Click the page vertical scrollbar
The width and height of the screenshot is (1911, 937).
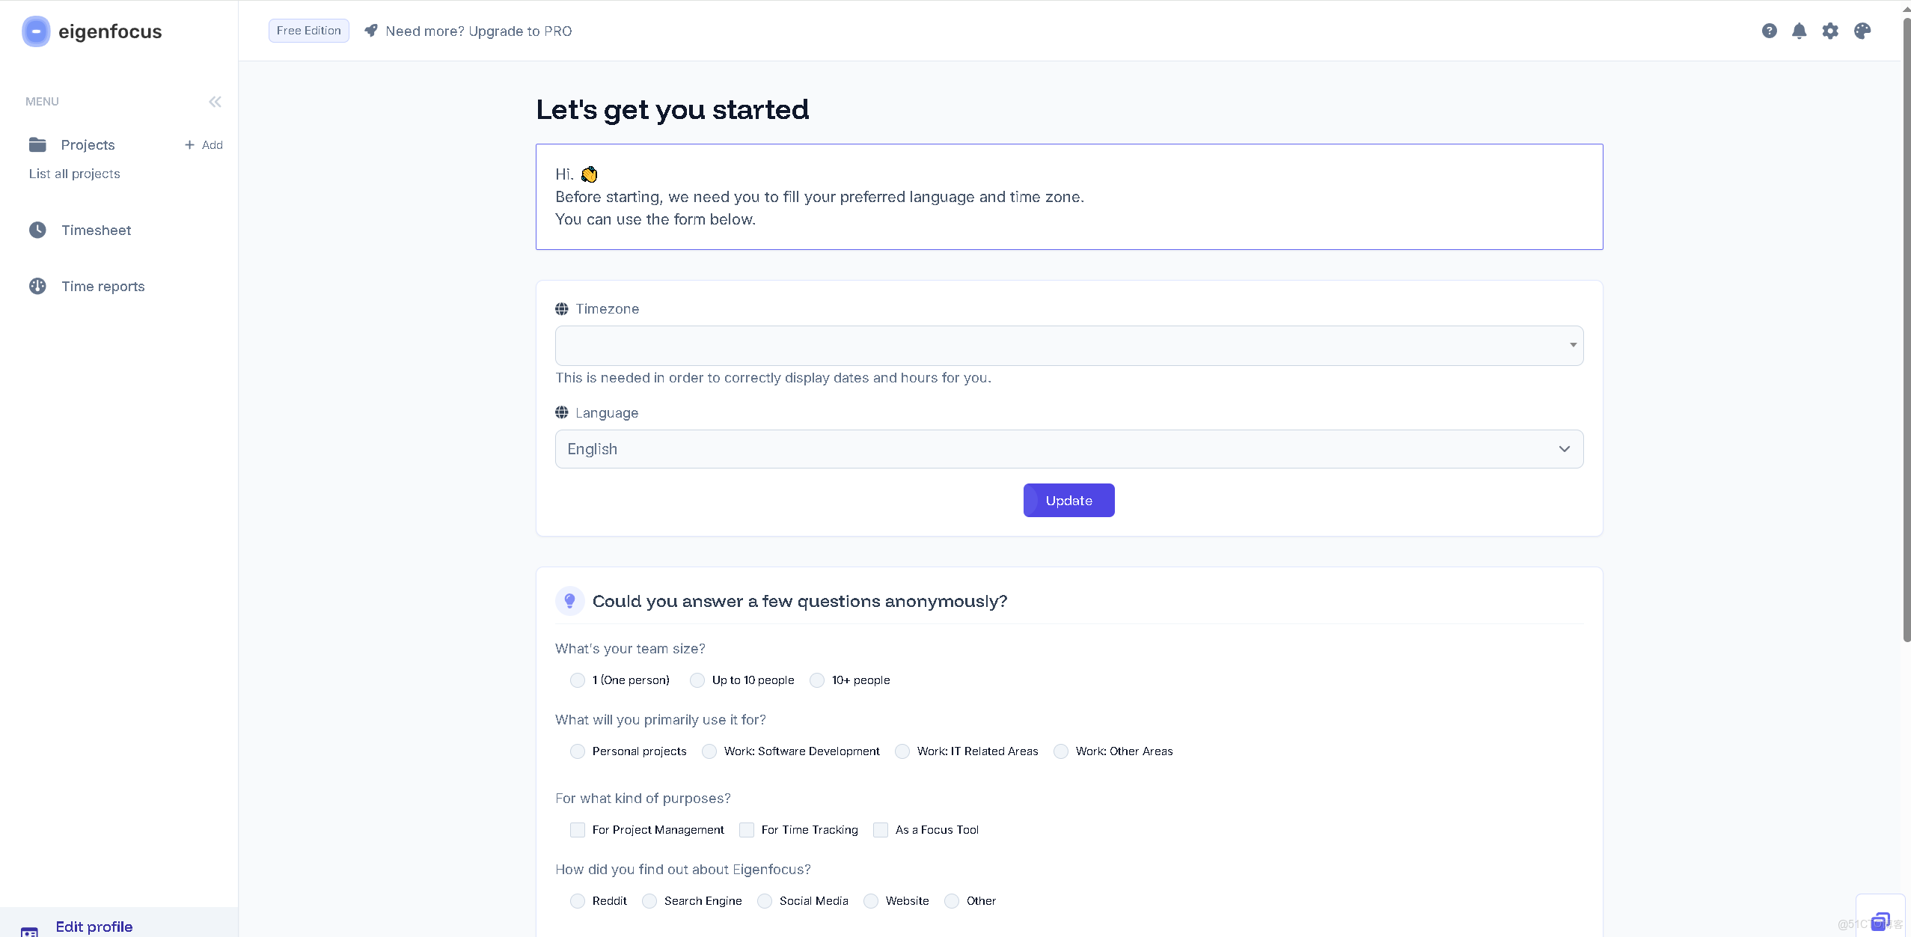click(1906, 329)
